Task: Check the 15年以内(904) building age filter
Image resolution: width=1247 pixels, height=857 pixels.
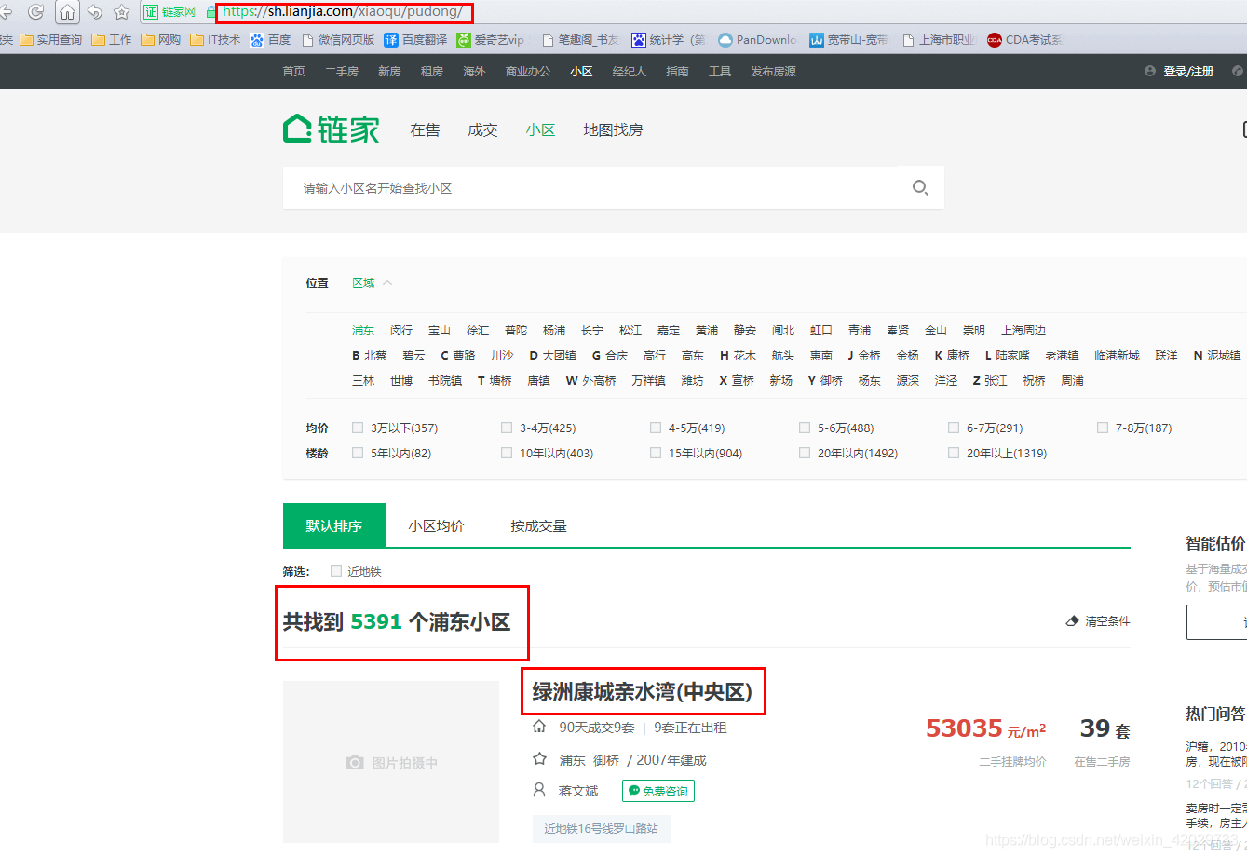Action: pos(656,453)
